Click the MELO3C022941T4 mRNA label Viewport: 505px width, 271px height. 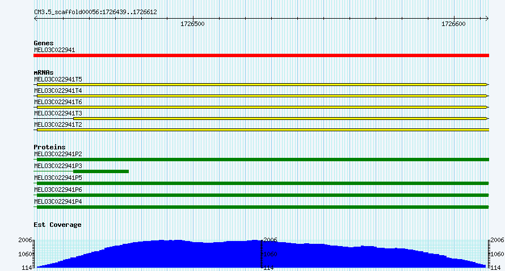coord(58,91)
